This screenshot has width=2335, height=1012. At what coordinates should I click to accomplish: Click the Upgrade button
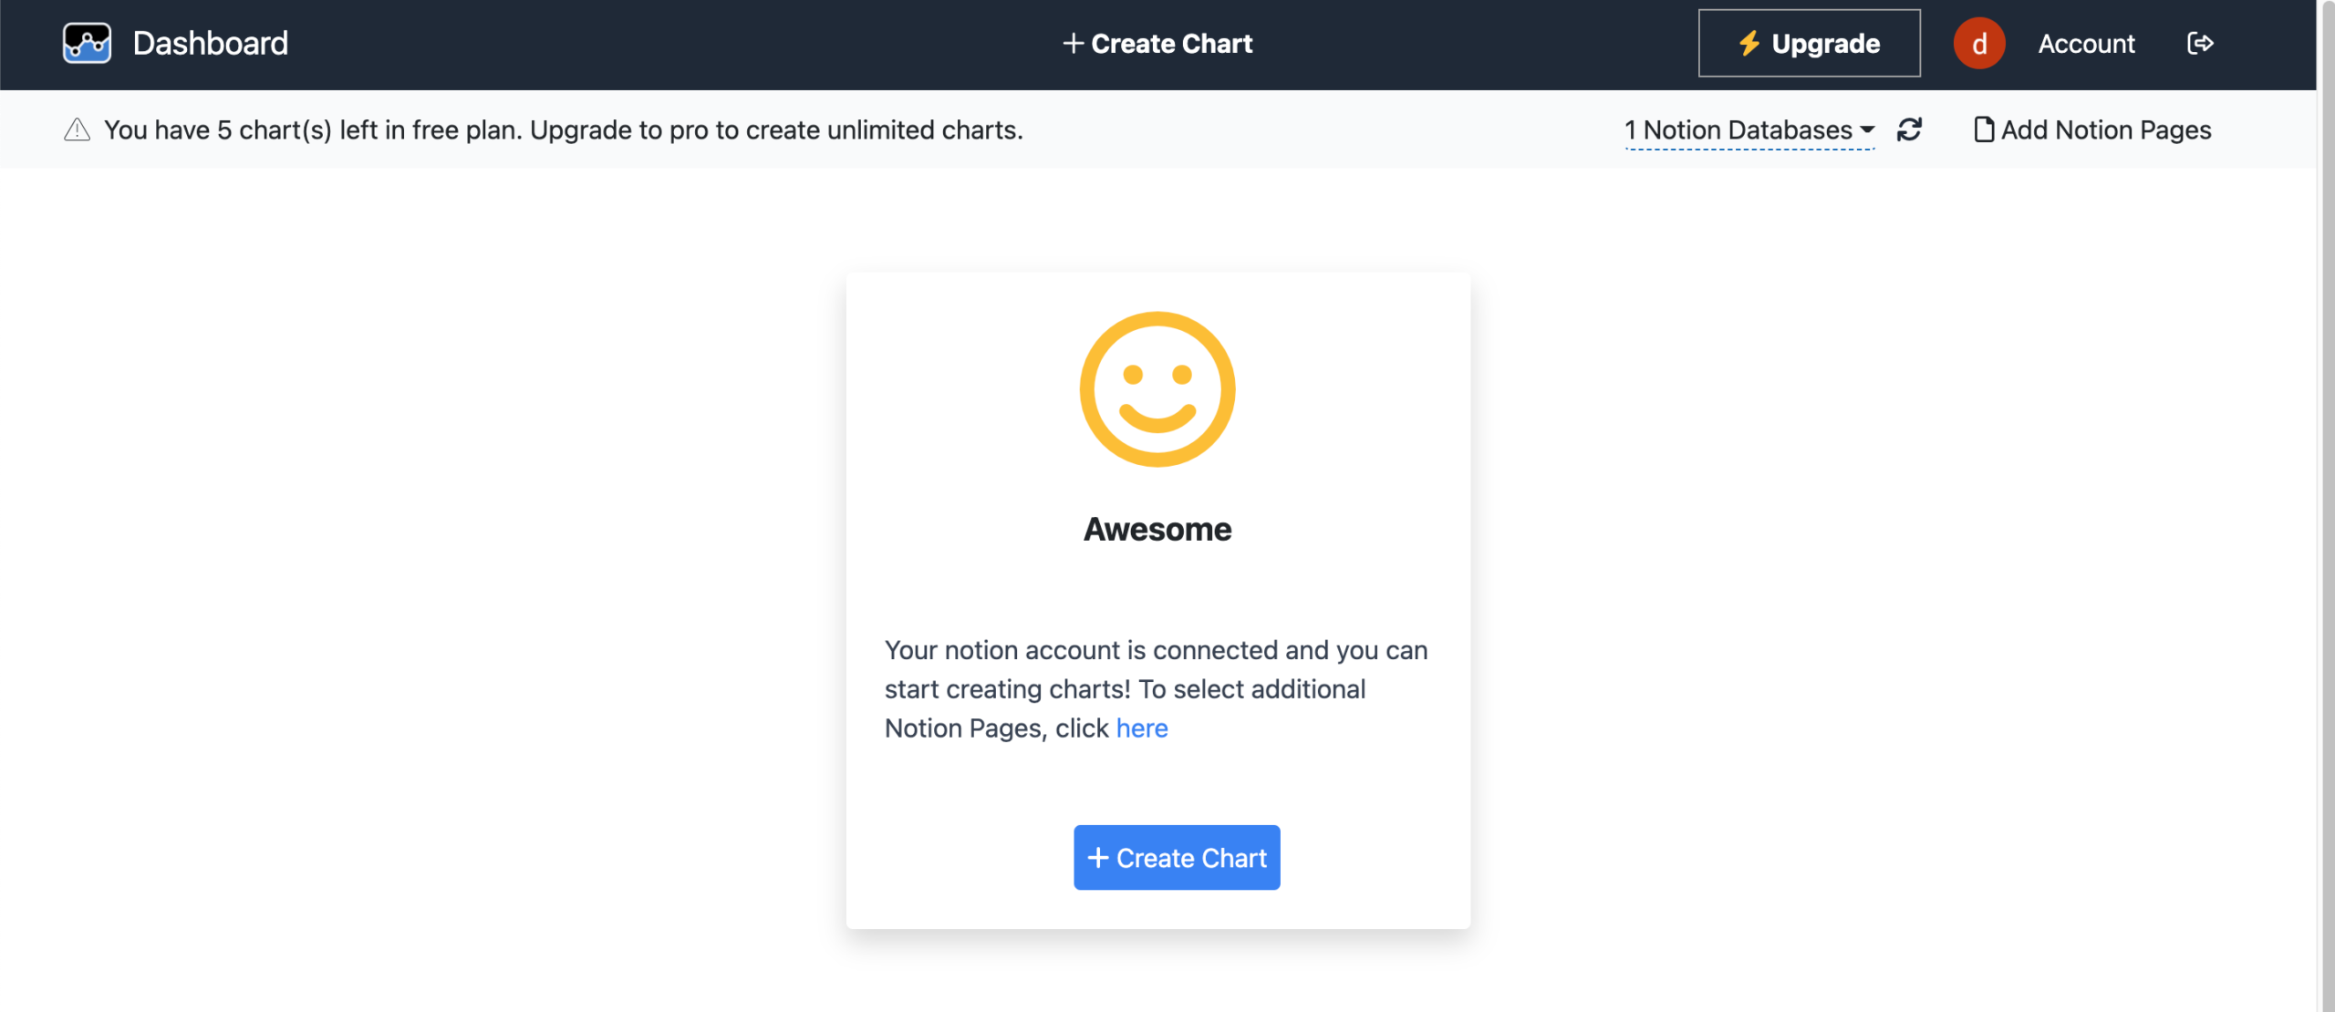(x=1809, y=43)
